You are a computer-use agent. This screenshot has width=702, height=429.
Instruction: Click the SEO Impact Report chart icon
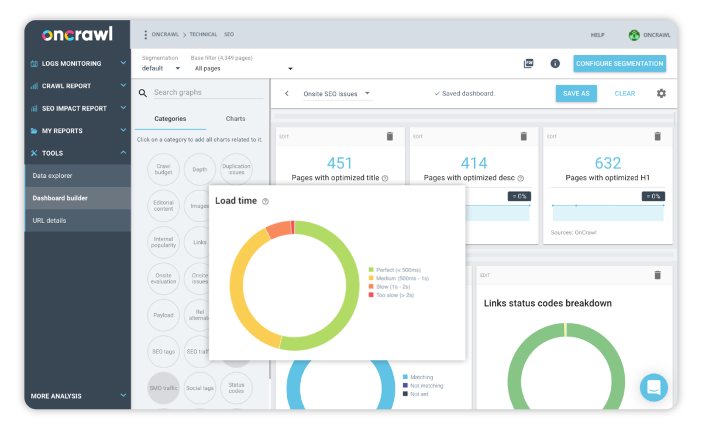34,108
